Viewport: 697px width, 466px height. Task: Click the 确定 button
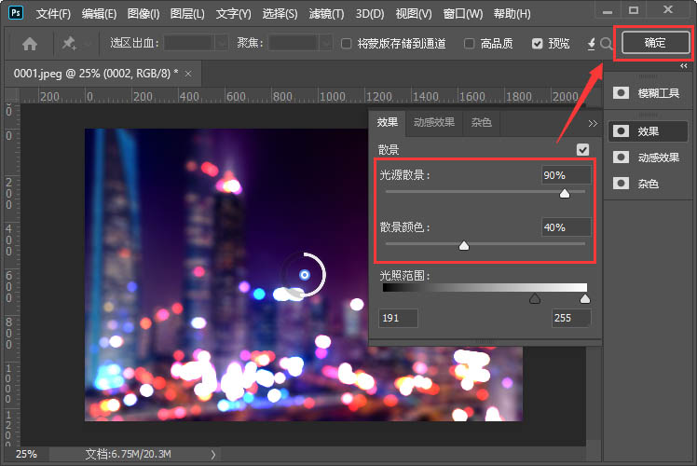[x=655, y=43]
